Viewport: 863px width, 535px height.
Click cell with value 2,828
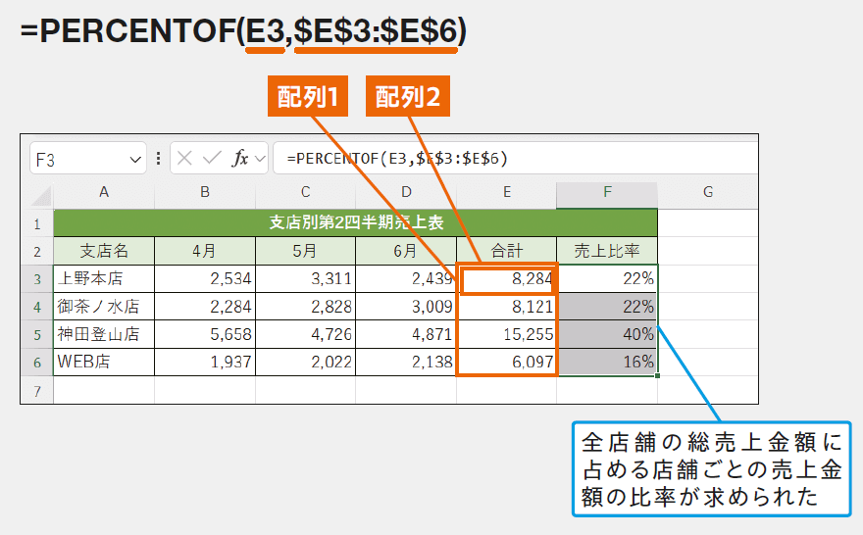click(x=305, y=307)
